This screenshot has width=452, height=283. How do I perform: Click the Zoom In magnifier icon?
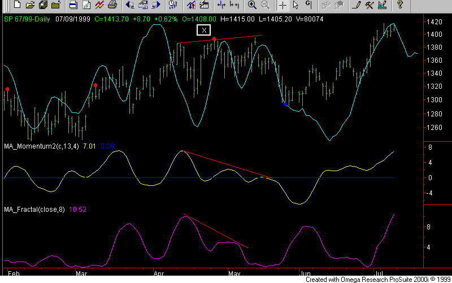[252, 5]
